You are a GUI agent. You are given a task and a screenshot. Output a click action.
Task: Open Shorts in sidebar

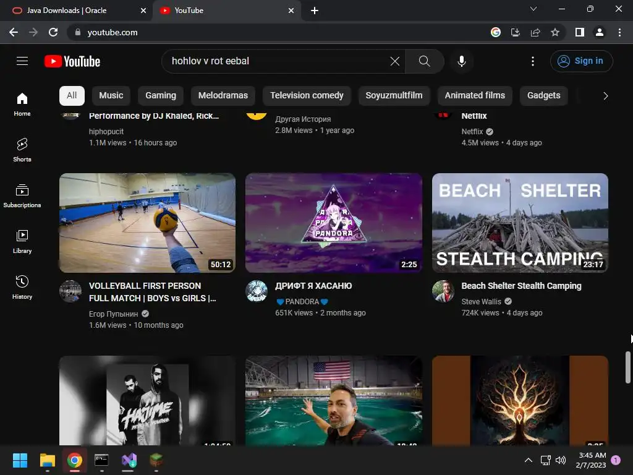click(22, 150)
